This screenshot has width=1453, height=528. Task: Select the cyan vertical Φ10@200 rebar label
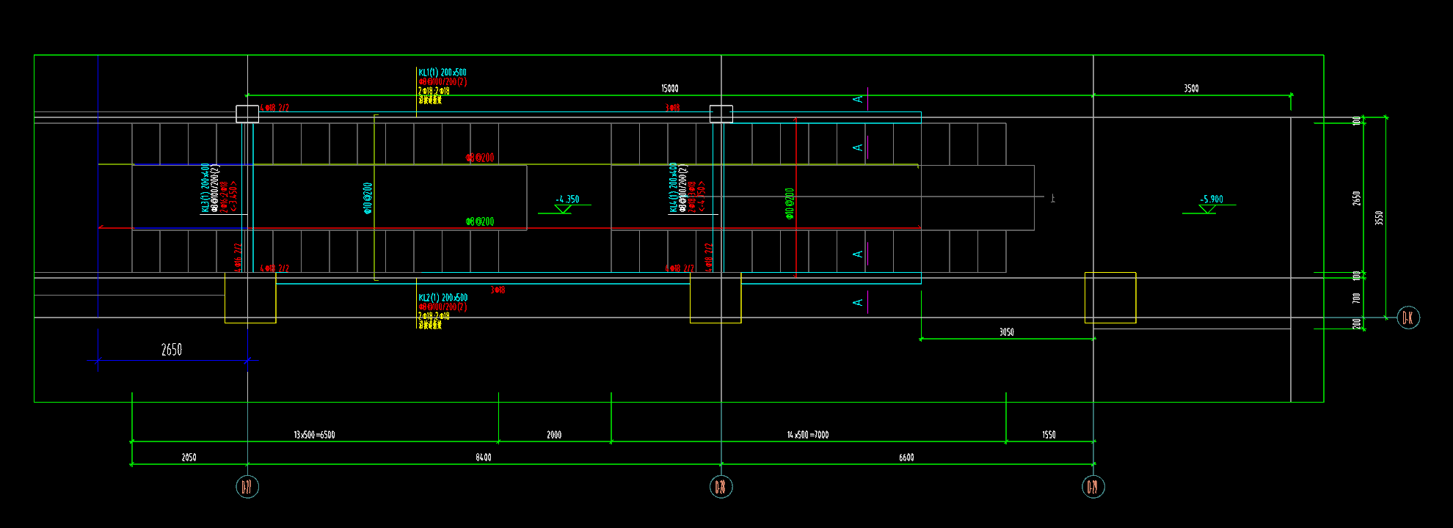[x=368, y=198]
